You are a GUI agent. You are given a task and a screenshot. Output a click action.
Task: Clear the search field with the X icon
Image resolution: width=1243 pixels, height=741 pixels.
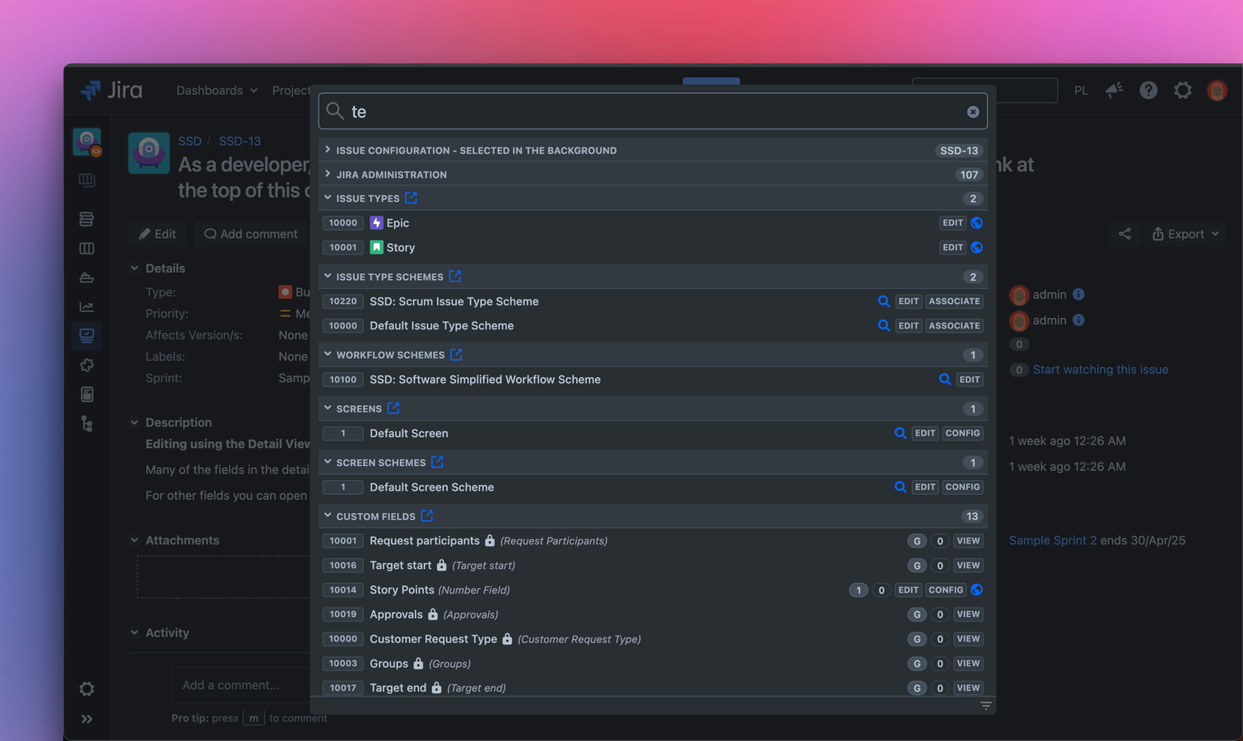click(973, 112)
